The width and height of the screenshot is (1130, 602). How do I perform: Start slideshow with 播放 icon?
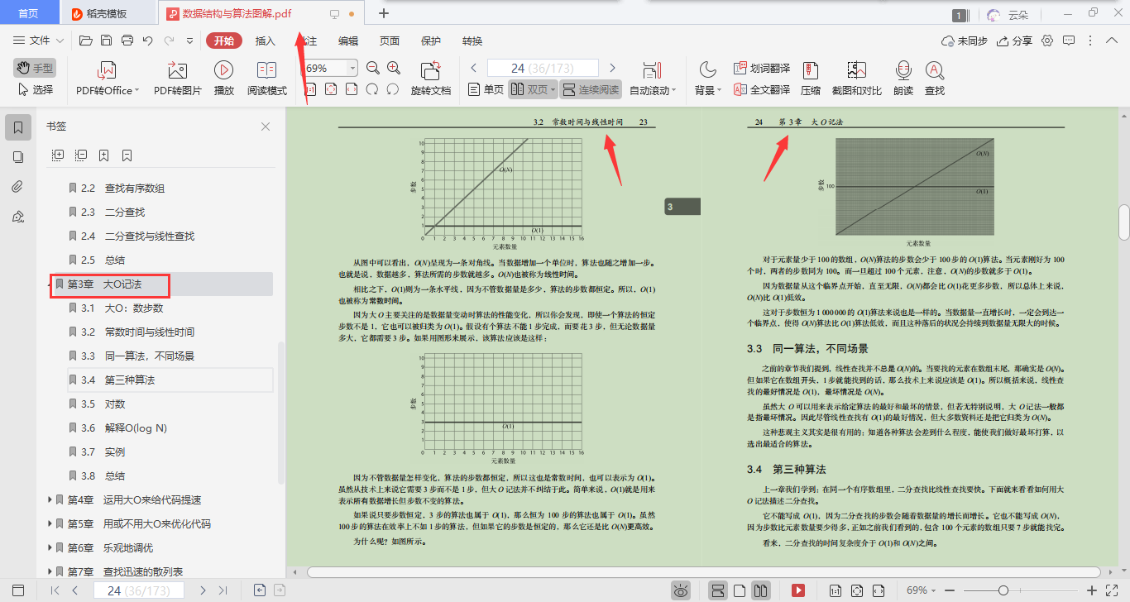click(x=223, y=70)
